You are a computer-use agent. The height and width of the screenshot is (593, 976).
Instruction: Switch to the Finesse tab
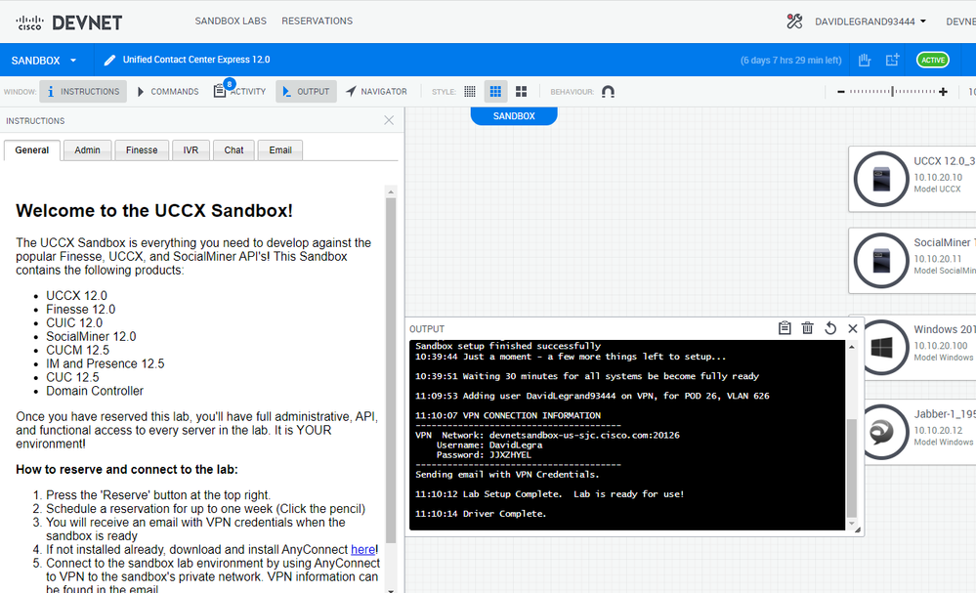(x=142, y=150)
